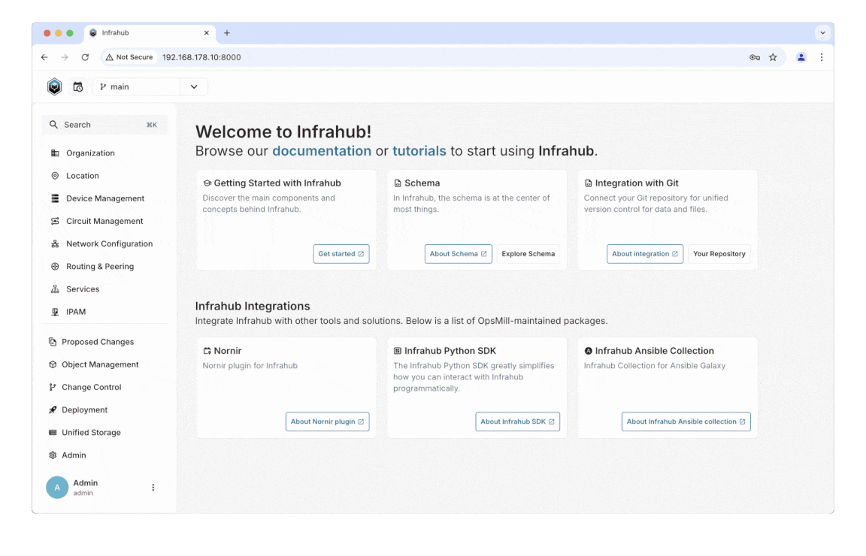Open the documentation link
The height and width of the screenshot is (556, 866).
322,151
